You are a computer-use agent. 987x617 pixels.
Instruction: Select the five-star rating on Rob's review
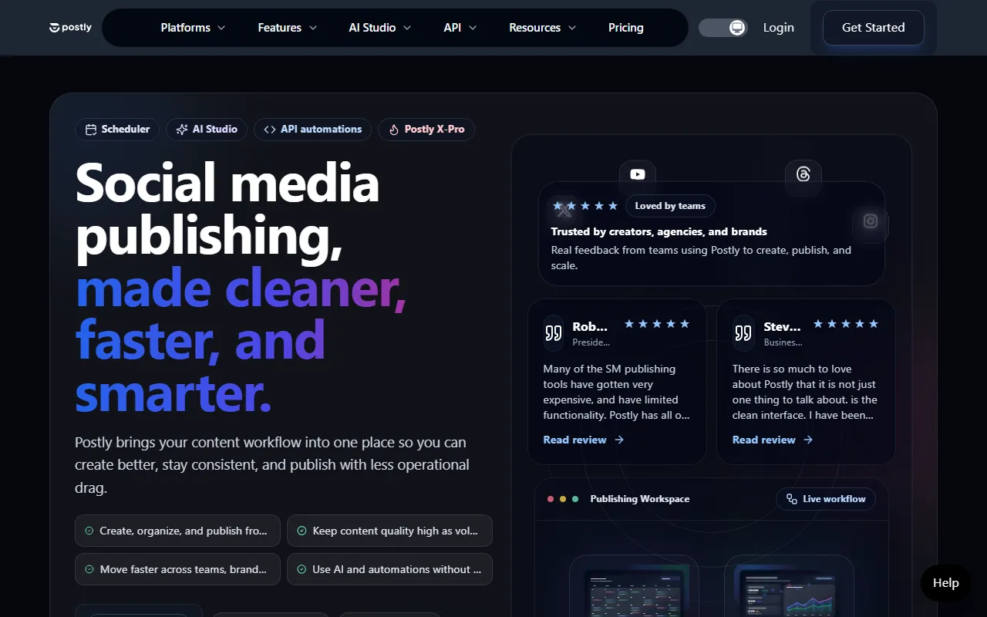coord(656,324)
